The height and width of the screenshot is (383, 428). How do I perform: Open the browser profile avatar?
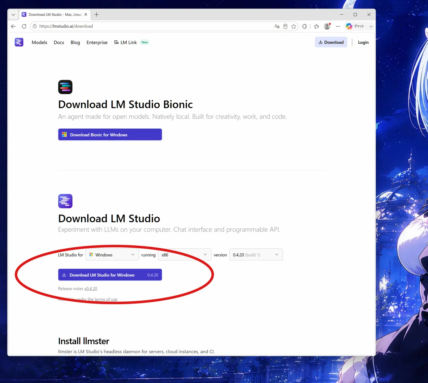pos(327,26)
